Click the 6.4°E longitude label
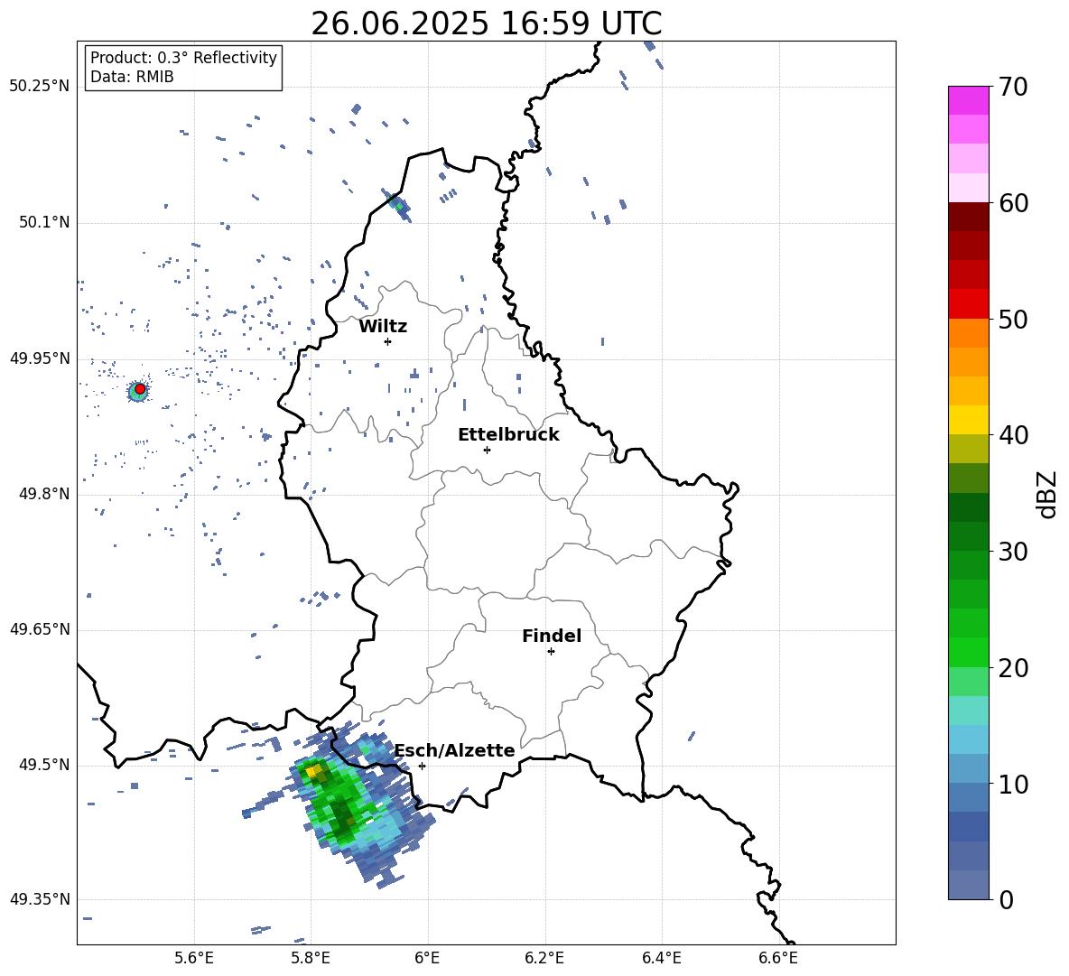The width and height of the screenshot is (1069, 976). [661, 959]
